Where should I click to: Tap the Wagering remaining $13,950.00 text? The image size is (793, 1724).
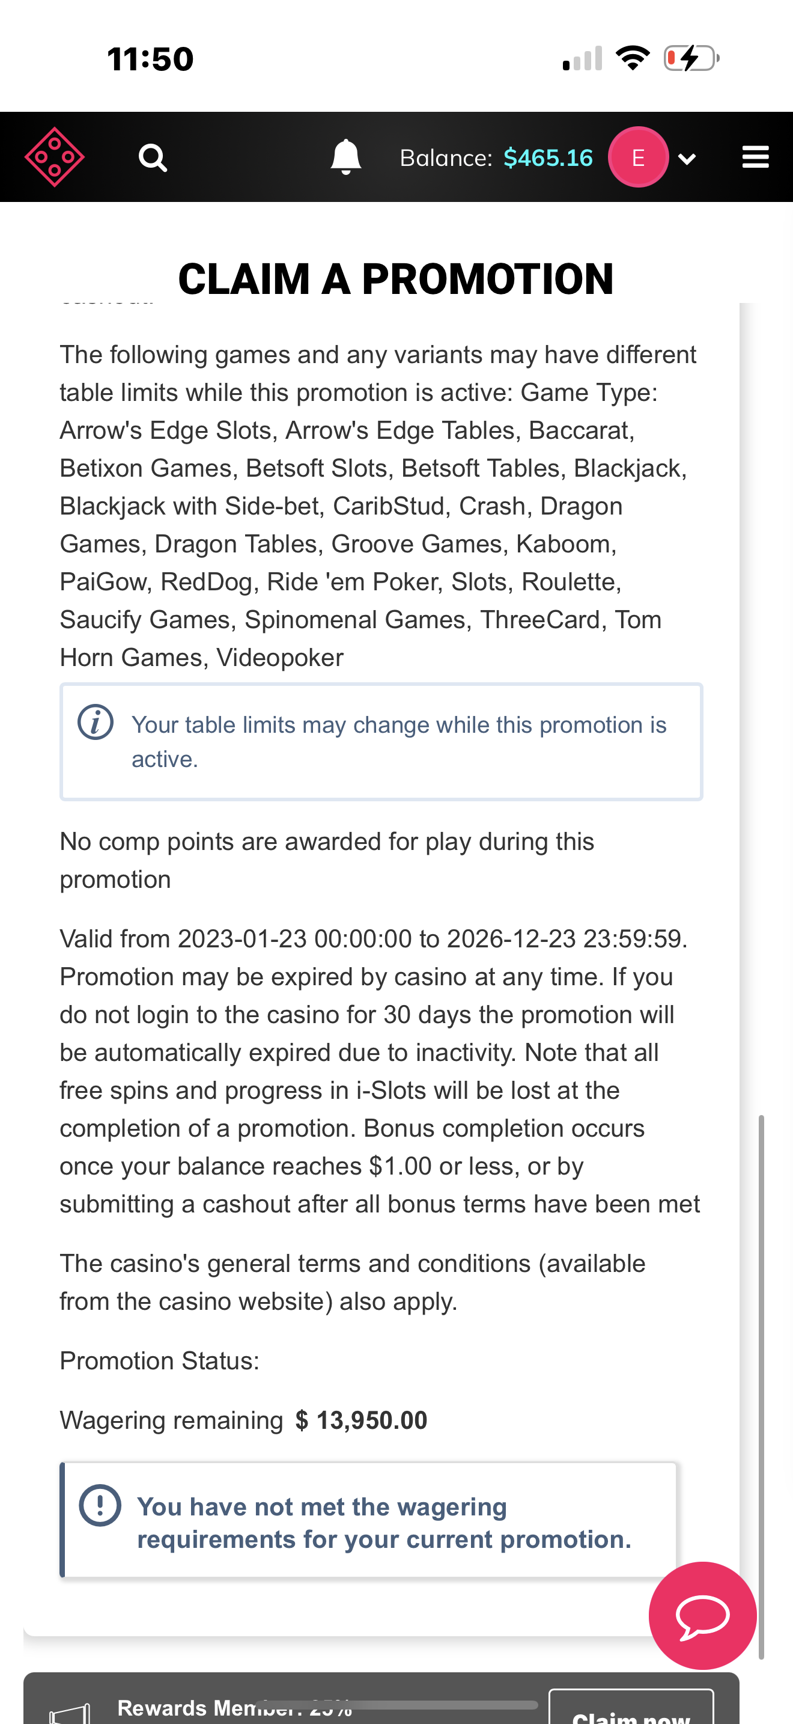(243, 1419)
